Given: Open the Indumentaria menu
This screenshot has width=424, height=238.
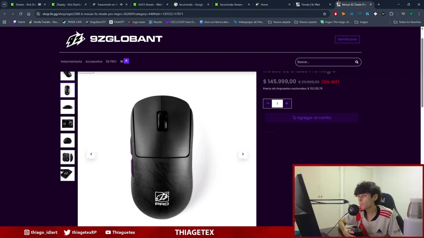Looking at the screenshot, I should (x=71, y=61).
